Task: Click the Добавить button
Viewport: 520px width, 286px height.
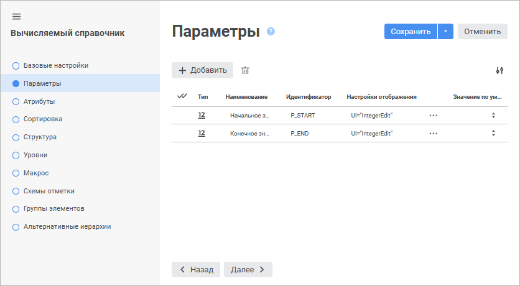Action: tap(202, 70)
